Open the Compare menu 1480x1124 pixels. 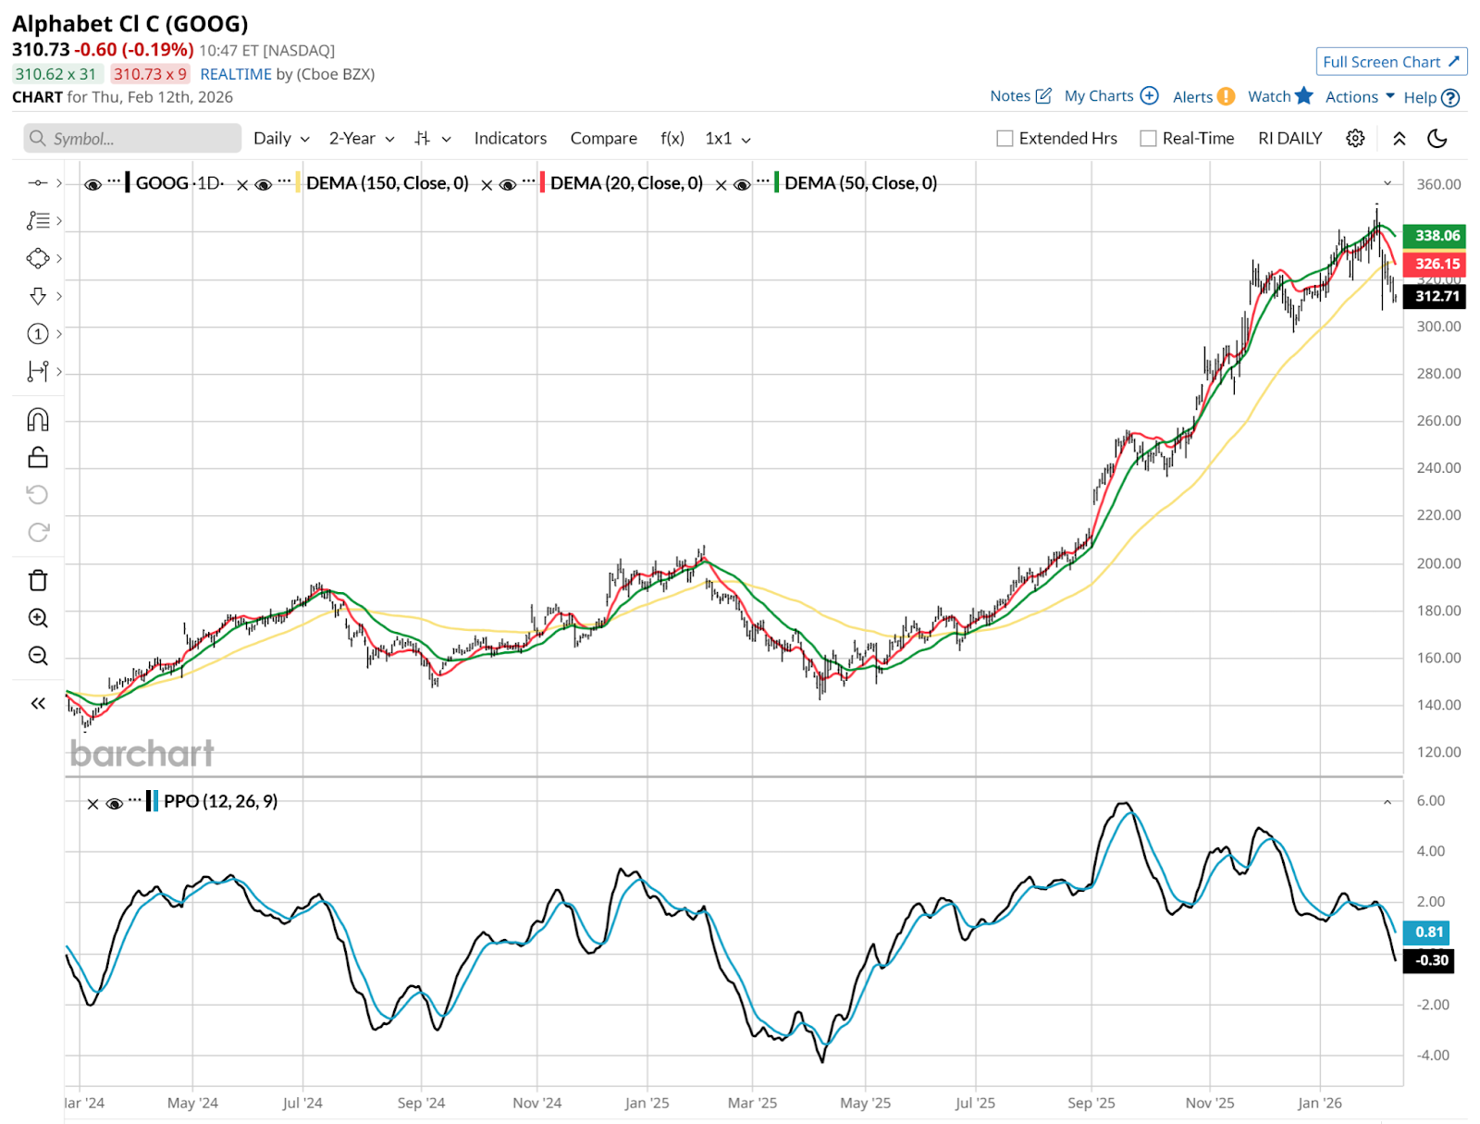click(603, 138)
